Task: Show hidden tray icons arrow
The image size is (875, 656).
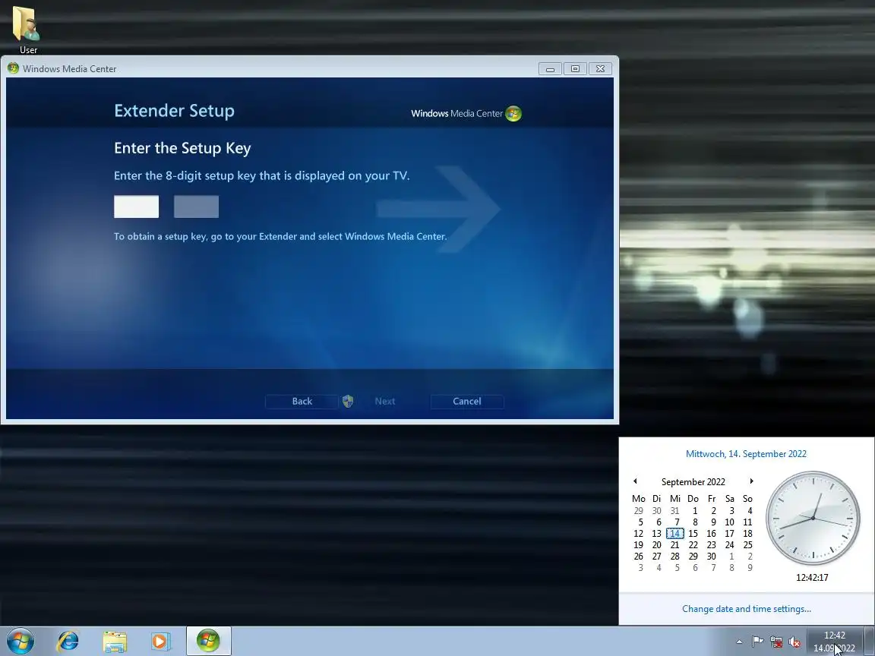Action: click(x=739, y=642)
